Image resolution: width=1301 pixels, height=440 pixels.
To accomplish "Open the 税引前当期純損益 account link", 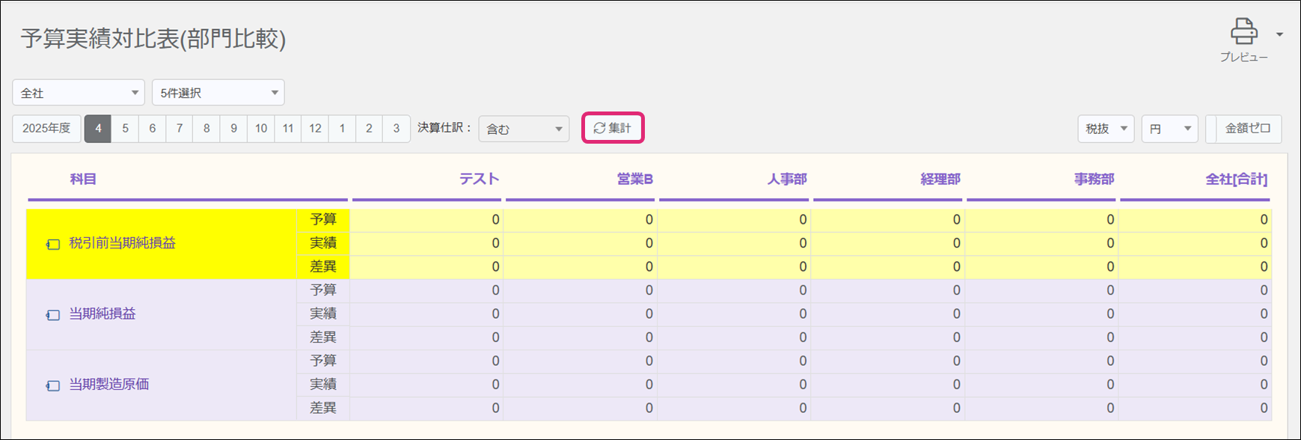I will pos(123,243).
